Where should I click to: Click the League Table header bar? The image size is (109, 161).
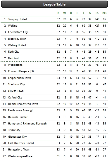click(x=54, y=4)
